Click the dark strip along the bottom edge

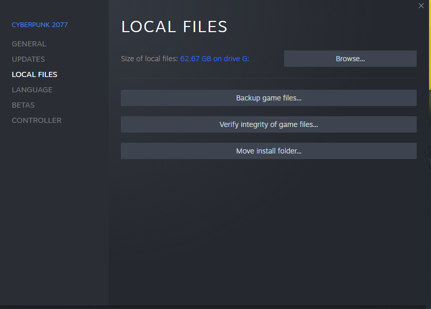214,307
